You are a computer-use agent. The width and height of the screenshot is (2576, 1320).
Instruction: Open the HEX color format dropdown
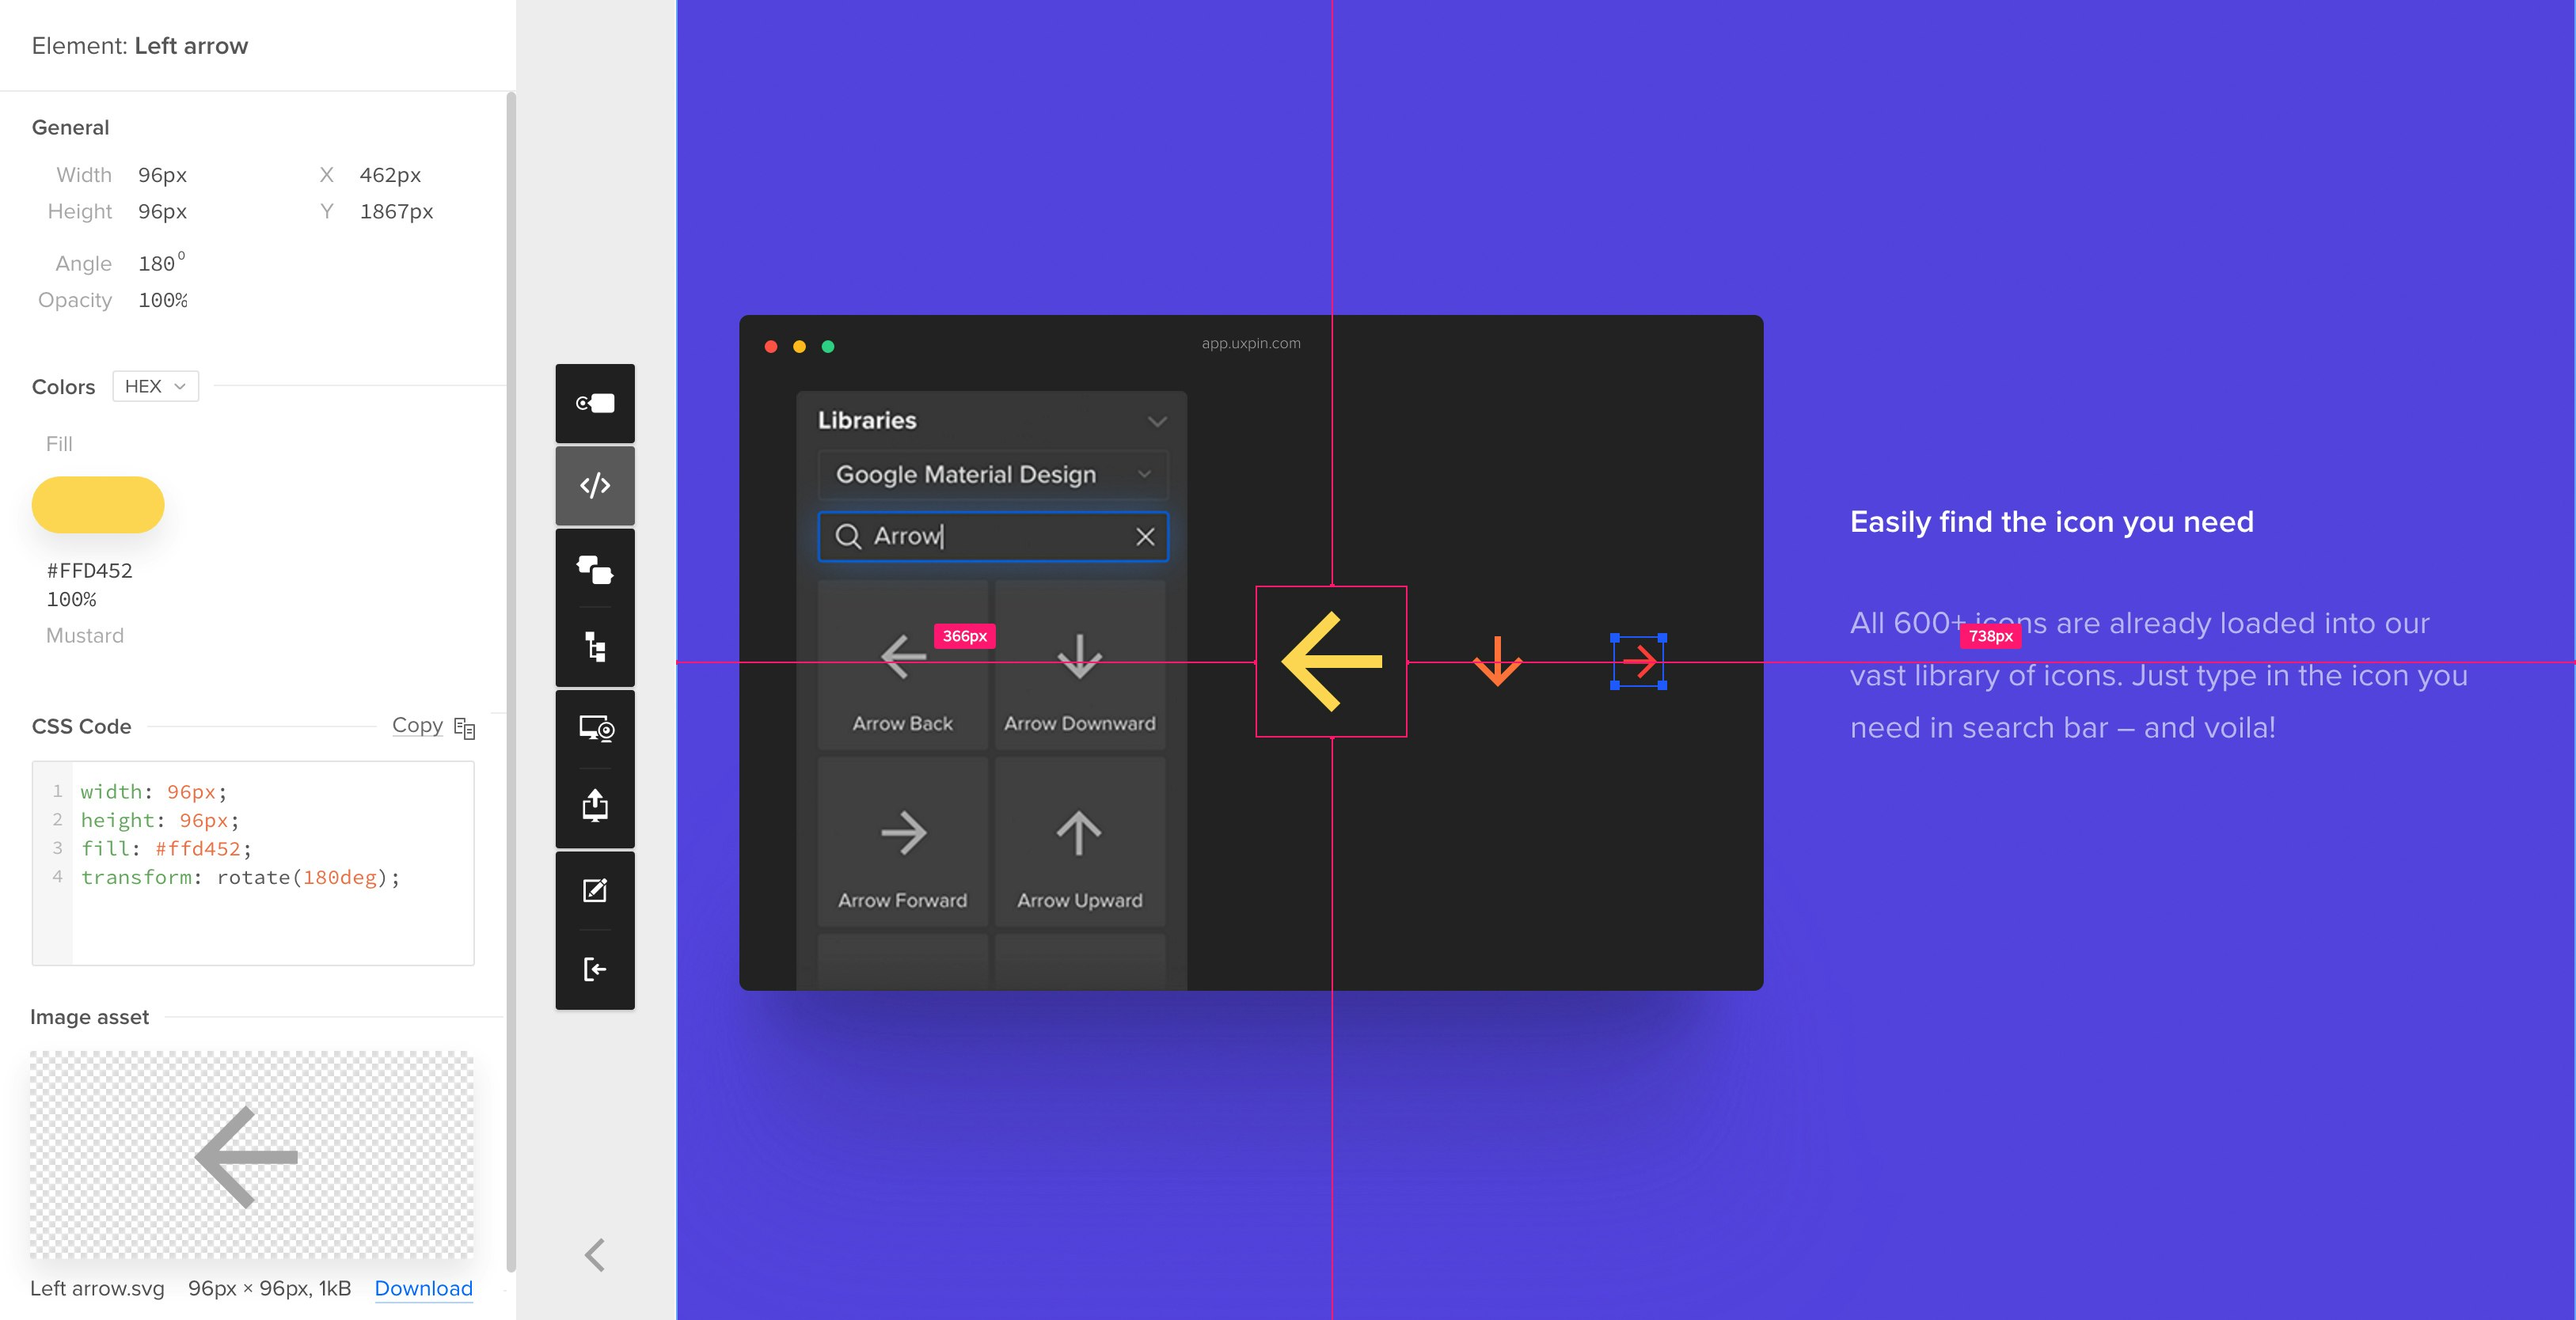[155, 386]
